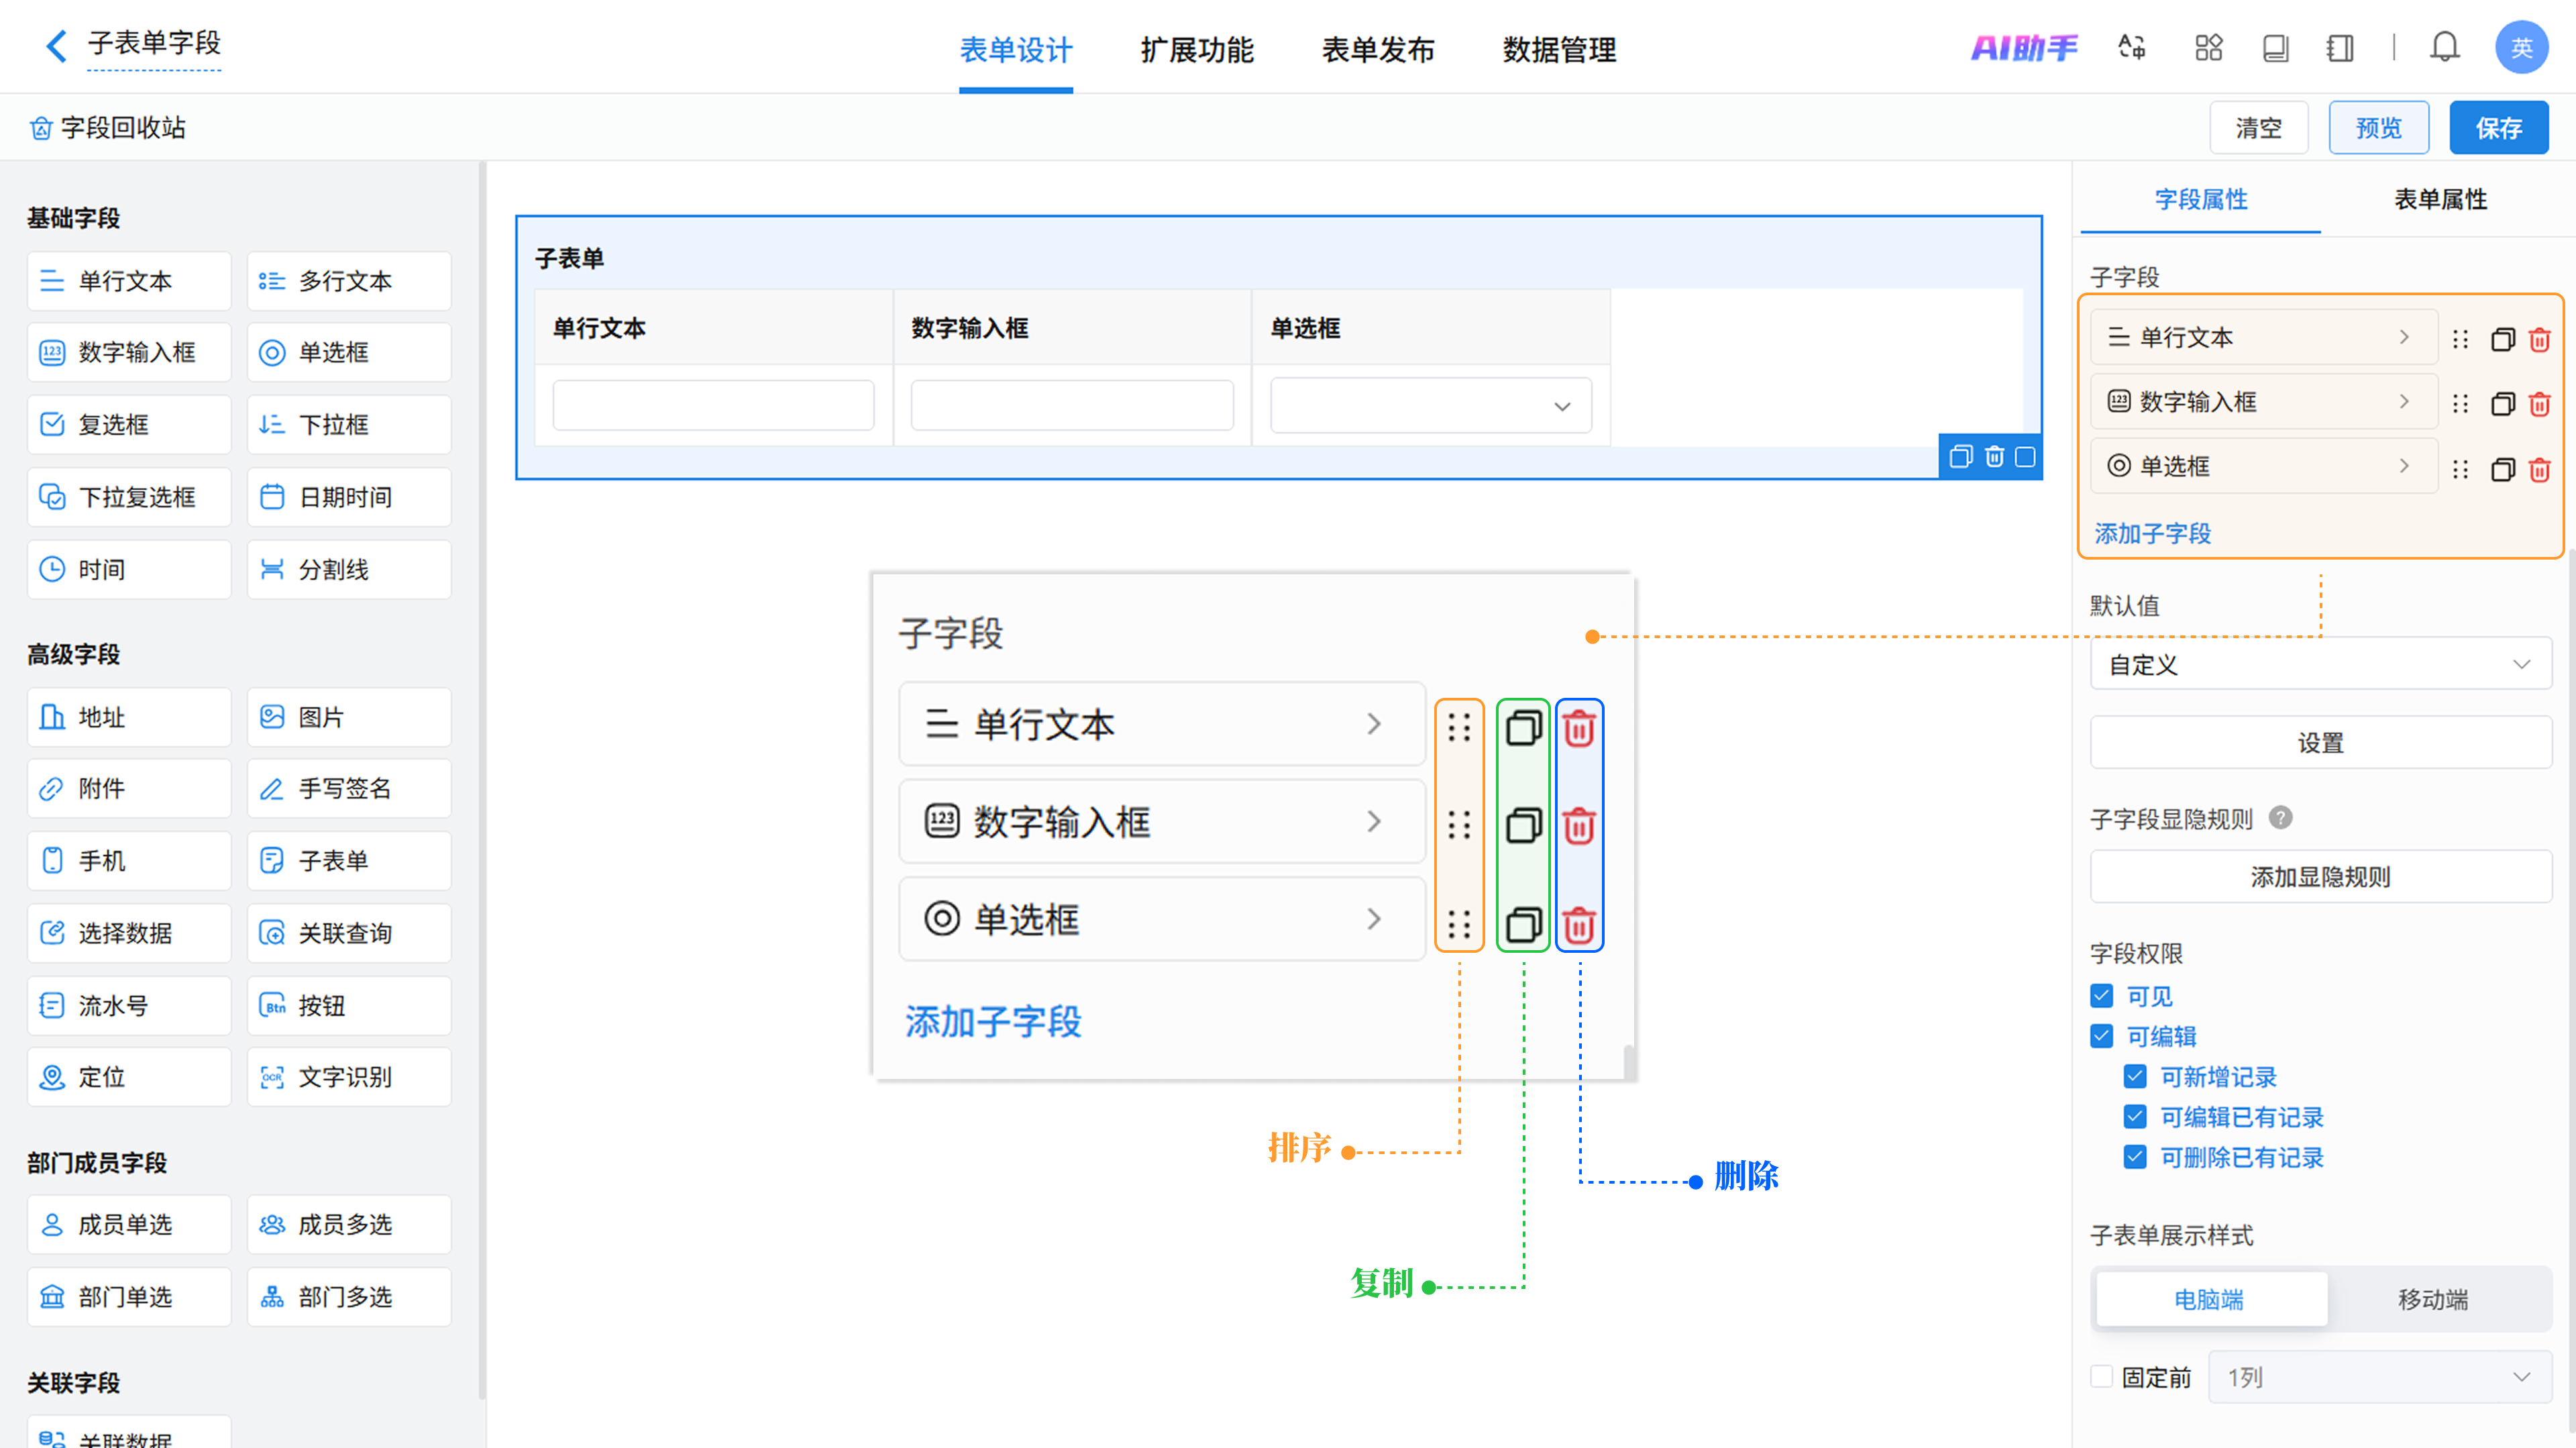Click the drag-sort handle for the 单选框 subfield

2460,469
